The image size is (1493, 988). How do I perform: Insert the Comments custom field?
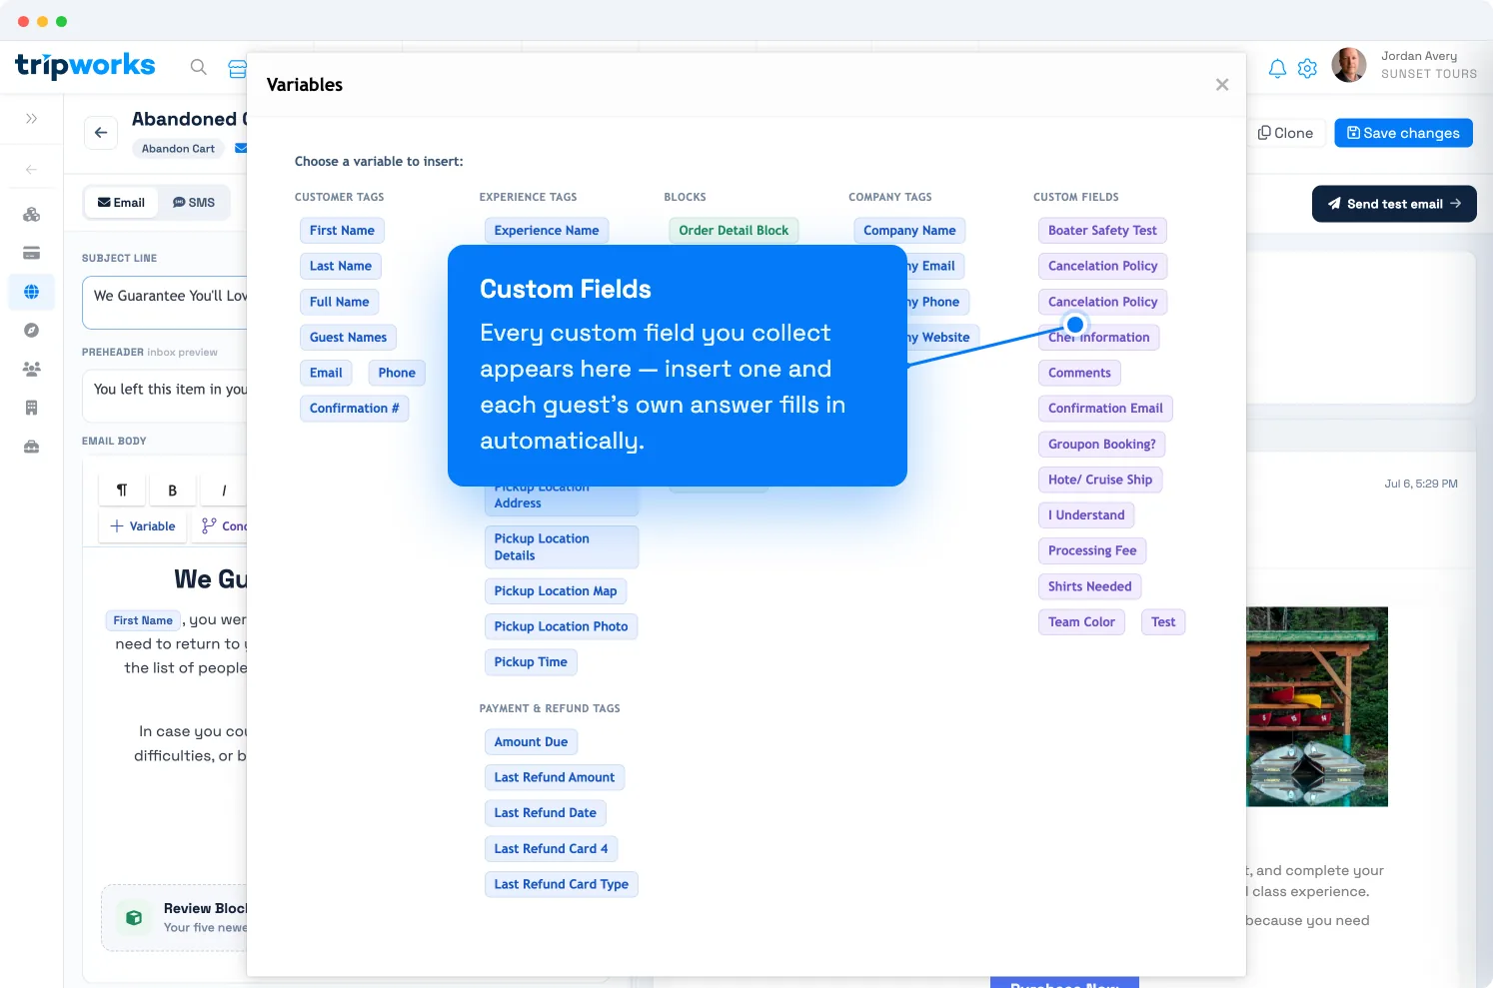coord(1079,373)
